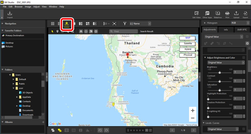The width and height of the screenshot is (251, 134).
Task: Rotate image clockwise
Action: pyautogui.click(x=107, y=130)
